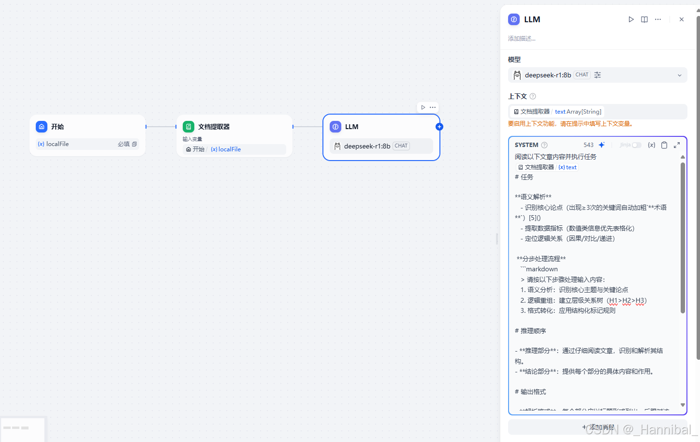The width and height of the screenshot is (700, 442).
Task: Click the prompt editor scroll-up arrow
Action: click(x=683, y=157)
